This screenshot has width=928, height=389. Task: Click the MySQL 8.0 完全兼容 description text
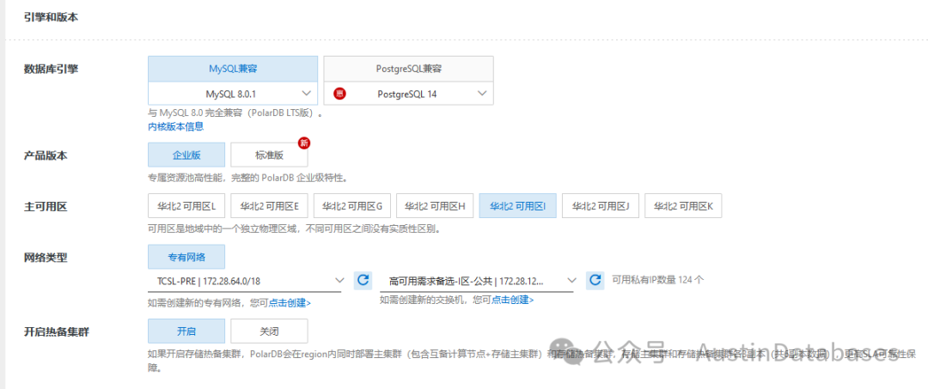235,113
